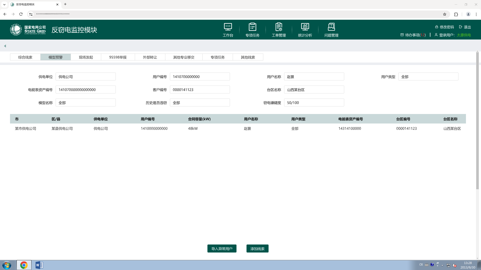Open the 工单管理 work order icon
This screenshot has height=270, width=481.
[x=279, y=27]
